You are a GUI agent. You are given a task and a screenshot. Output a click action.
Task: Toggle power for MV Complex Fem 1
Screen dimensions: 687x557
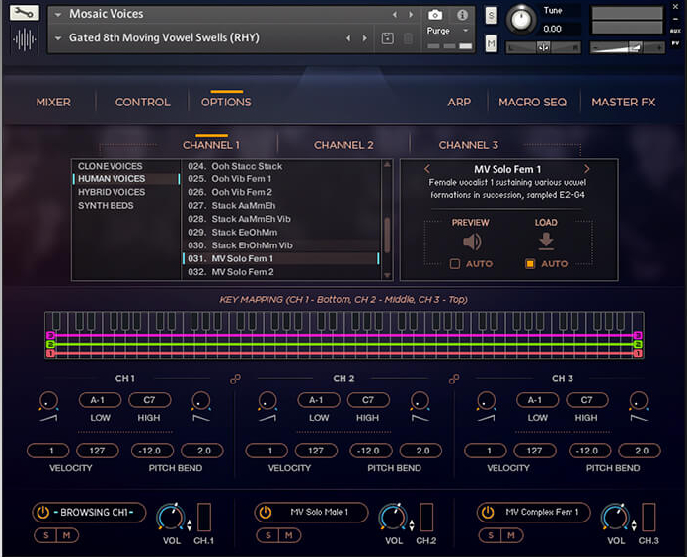[x=488, y=512]
